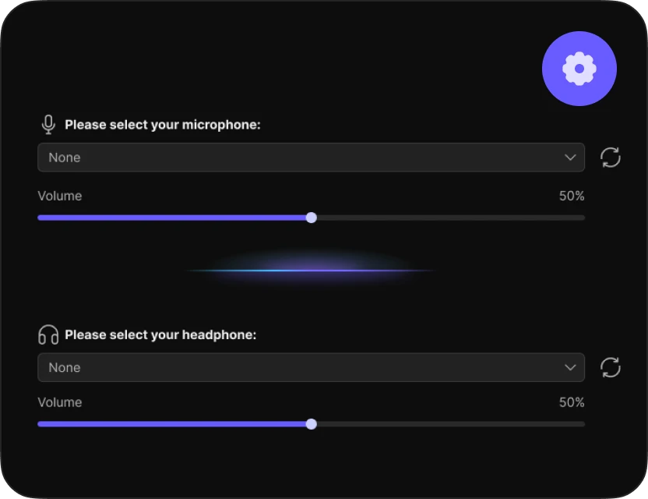Click the glowing audio level visualizer line
The height and width of the screenshot is (499, 648).
[x=312, y=271]
